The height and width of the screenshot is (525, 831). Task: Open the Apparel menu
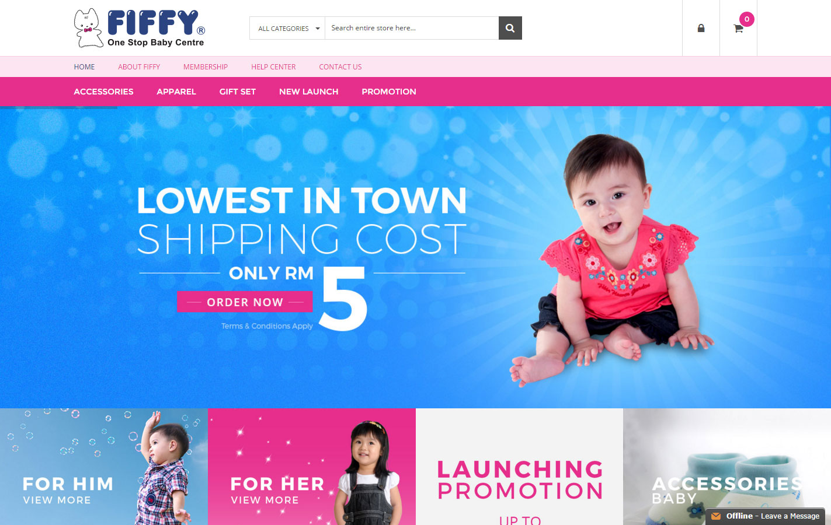point(176,92)
